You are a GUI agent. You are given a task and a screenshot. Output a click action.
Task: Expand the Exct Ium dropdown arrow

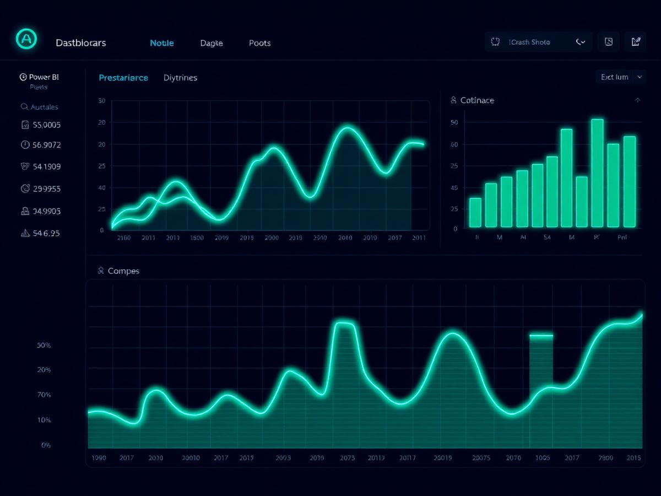click(640, 77)
